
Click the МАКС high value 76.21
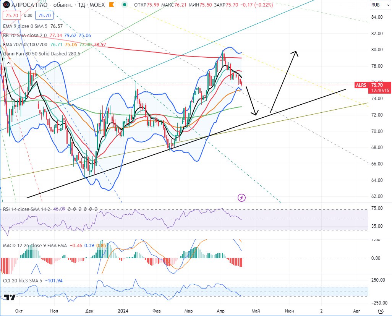[180, 5]
